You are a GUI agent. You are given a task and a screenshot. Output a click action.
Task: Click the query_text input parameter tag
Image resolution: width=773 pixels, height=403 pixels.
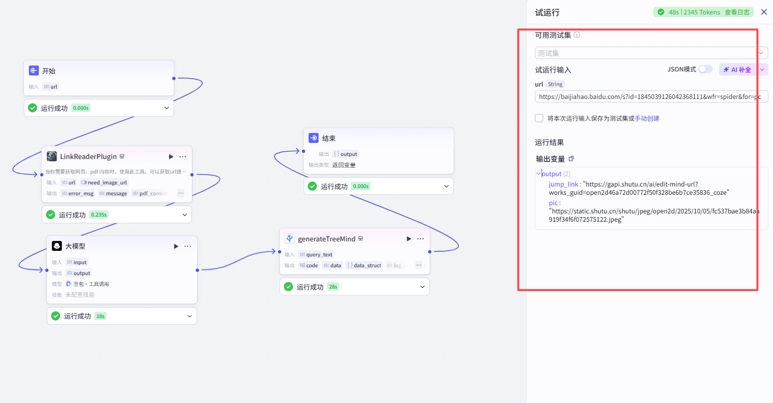[316, 254]
